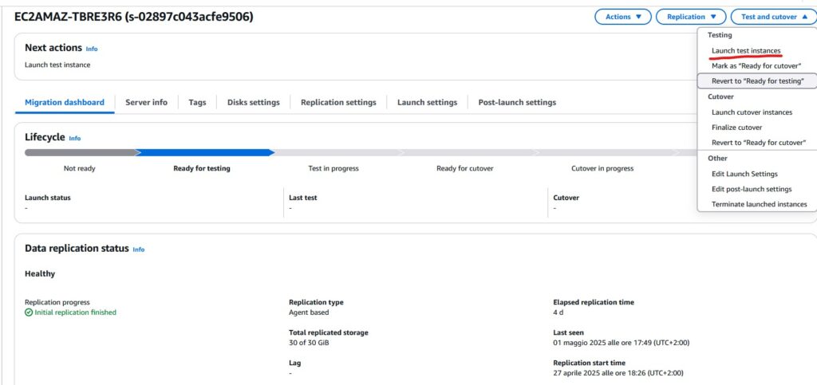The height and width of the screenshot is (385, 817).
Task: Choose Launch cutover instances
Action: (x=752, y=112)
